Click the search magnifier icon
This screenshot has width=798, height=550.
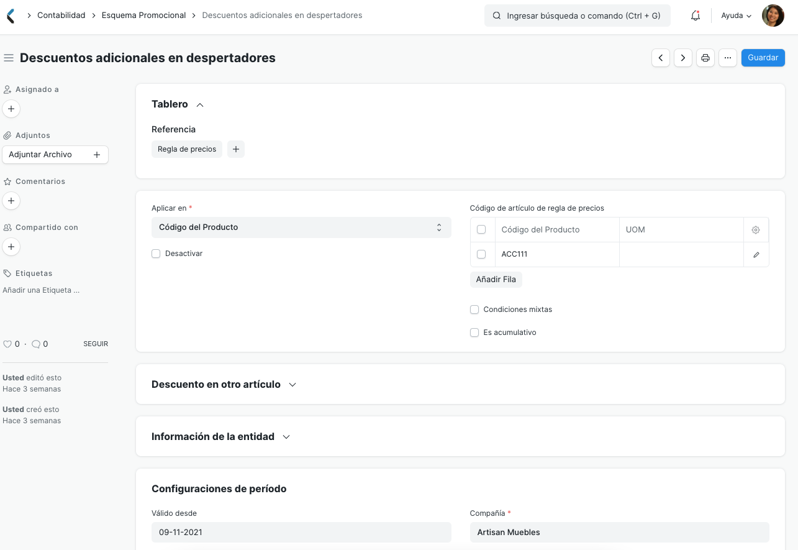(497, 16)
